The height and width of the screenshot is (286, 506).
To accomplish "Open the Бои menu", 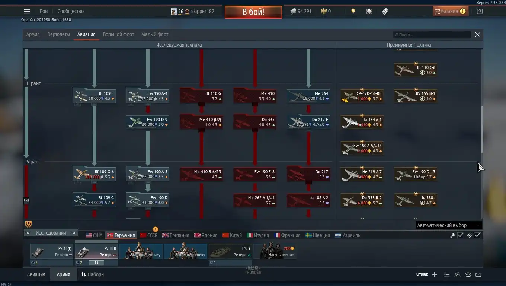I will [44, 11].
